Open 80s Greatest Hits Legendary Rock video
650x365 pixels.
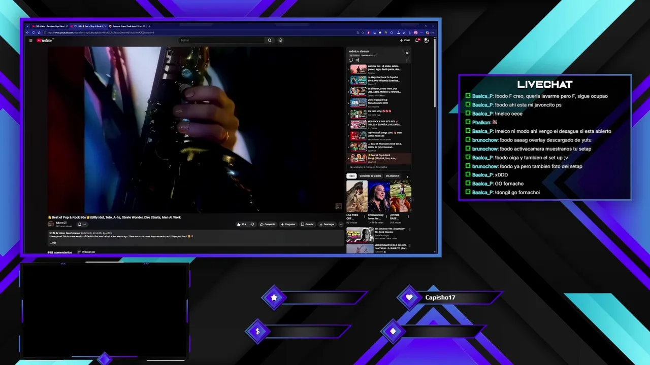(378, 235)
